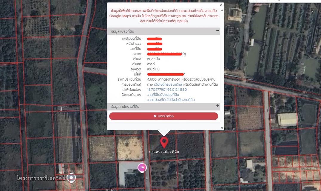Expand the ข้อมูลสำนักงานที่ดิน section using the plus icon
The width and height of the screenshot is (321, 191).
click(217, 106)
